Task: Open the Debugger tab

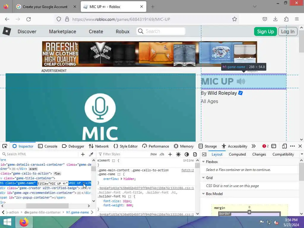Action: pos(73,146)
